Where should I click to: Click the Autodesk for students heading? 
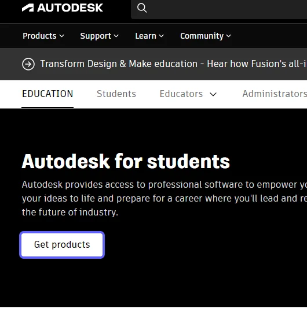pyautogui.click(x=126, y=161)
